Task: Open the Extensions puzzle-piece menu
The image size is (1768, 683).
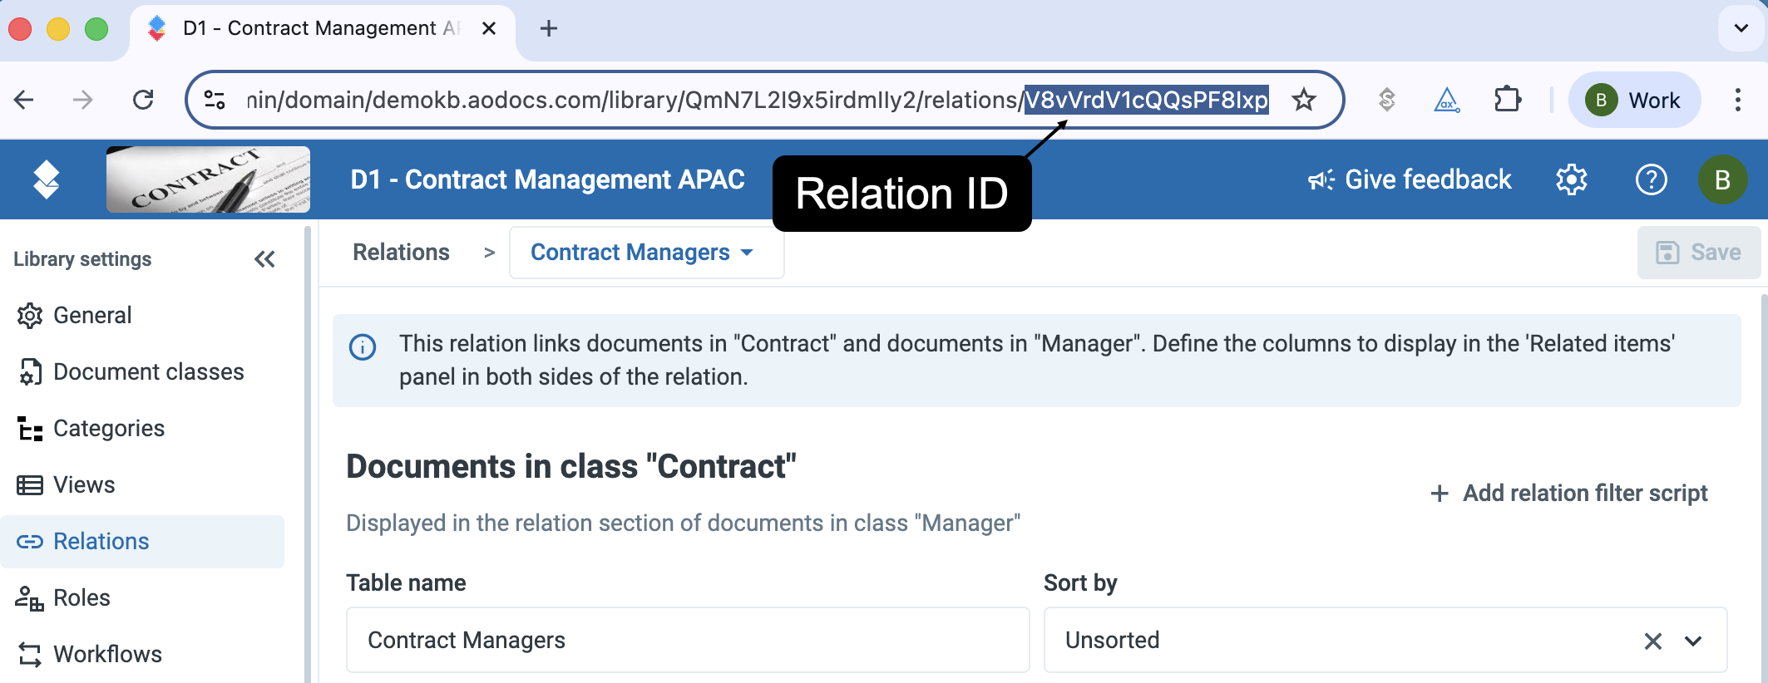Action: pyautogui.click(x=1508, y=101)
